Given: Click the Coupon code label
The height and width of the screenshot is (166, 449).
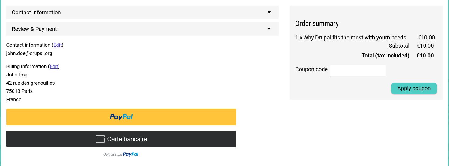Looking at the screenshot, I should tap(311, 69).
